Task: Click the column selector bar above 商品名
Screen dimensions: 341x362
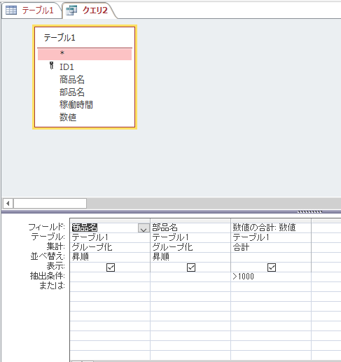Action: tap(110, 221)
